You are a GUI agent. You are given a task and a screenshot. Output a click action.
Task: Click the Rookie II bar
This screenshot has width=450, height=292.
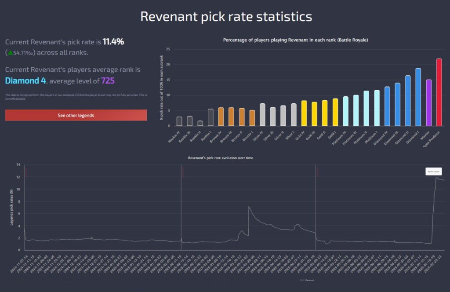pos(200,123)
